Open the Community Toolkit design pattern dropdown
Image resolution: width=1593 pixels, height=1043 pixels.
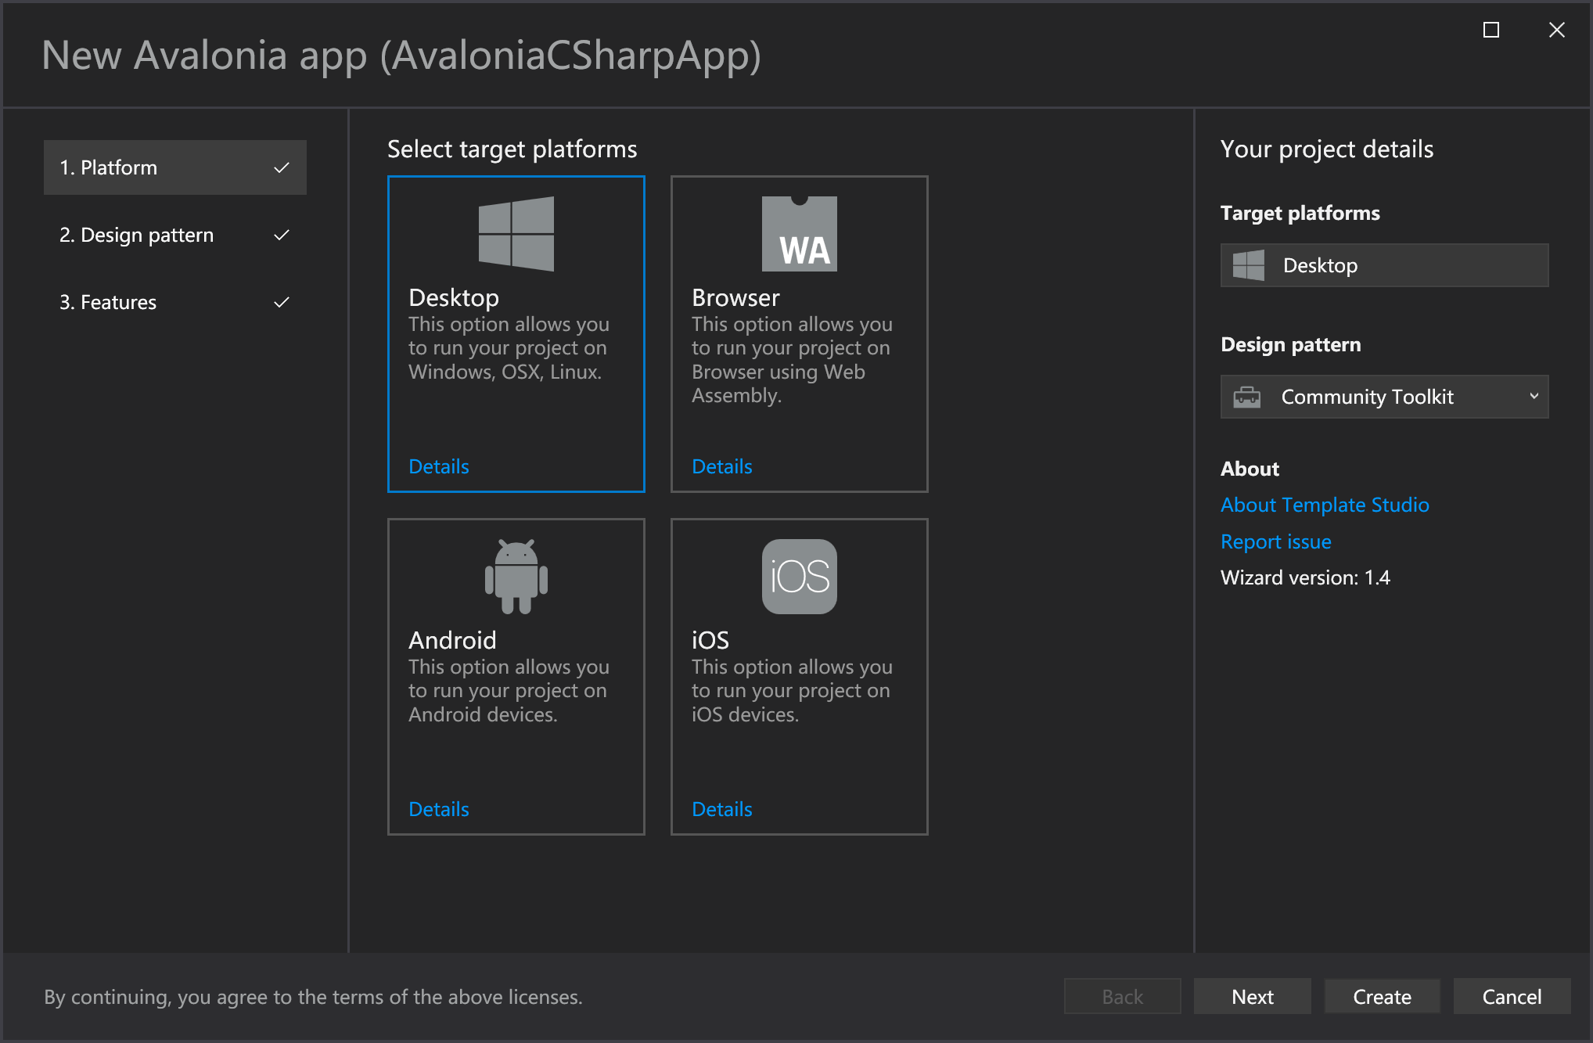point(1385,397)
